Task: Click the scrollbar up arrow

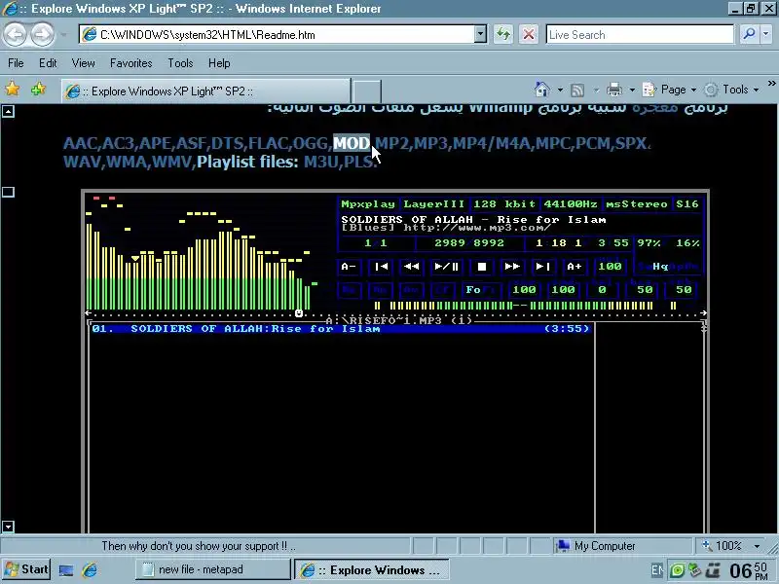Action: pyautogui.click(x=8, y=111)
